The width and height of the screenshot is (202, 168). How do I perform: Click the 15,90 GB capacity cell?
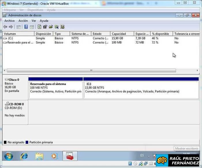click(x=117, y=38)
